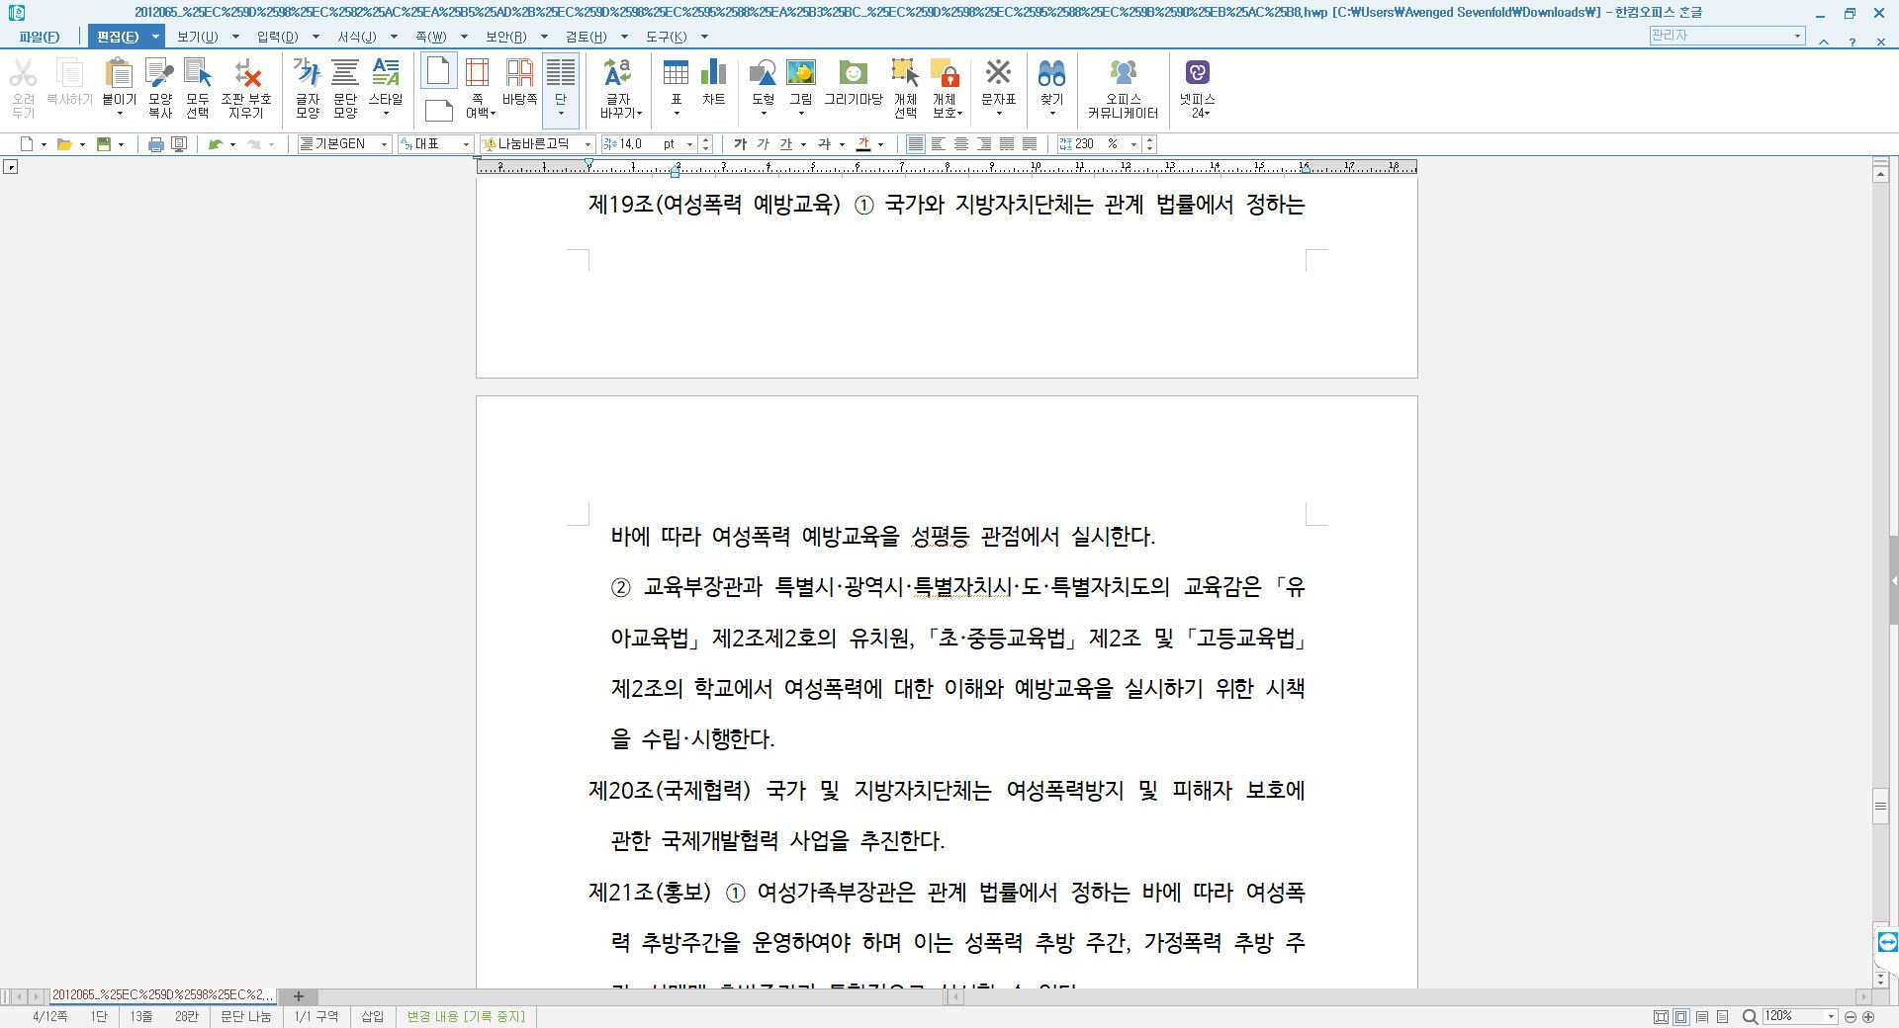Toggle 삽입 insert mode in status bar

coord(372,1016)
